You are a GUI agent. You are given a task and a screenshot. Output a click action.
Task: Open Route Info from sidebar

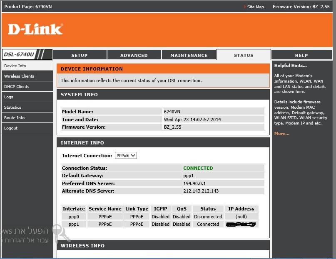(14, 117)
